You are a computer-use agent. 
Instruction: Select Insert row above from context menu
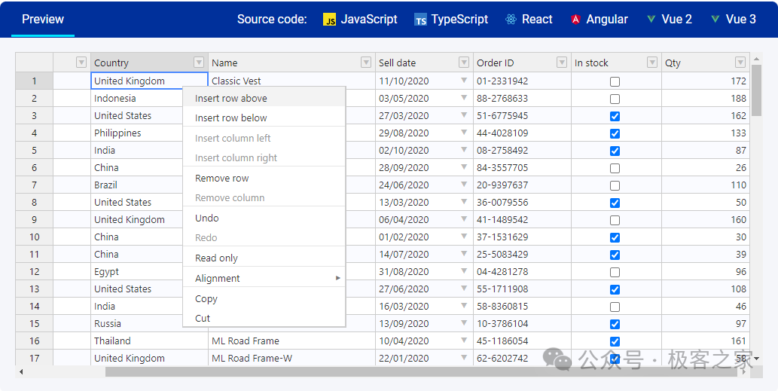[231, 98]
